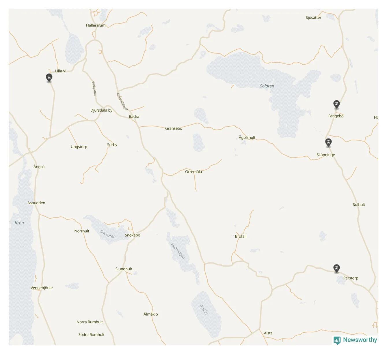The width and height of the screenshot is (387, 354).
Task: Select the Vennebjörke place label
Action: [42, 288]
